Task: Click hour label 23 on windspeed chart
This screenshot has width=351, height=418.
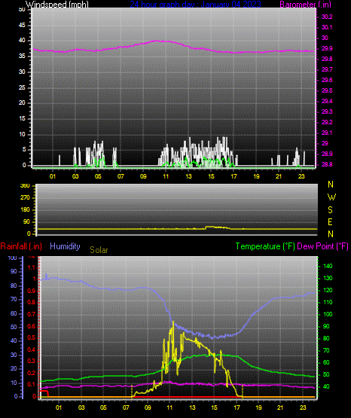Action: [301, 176]
